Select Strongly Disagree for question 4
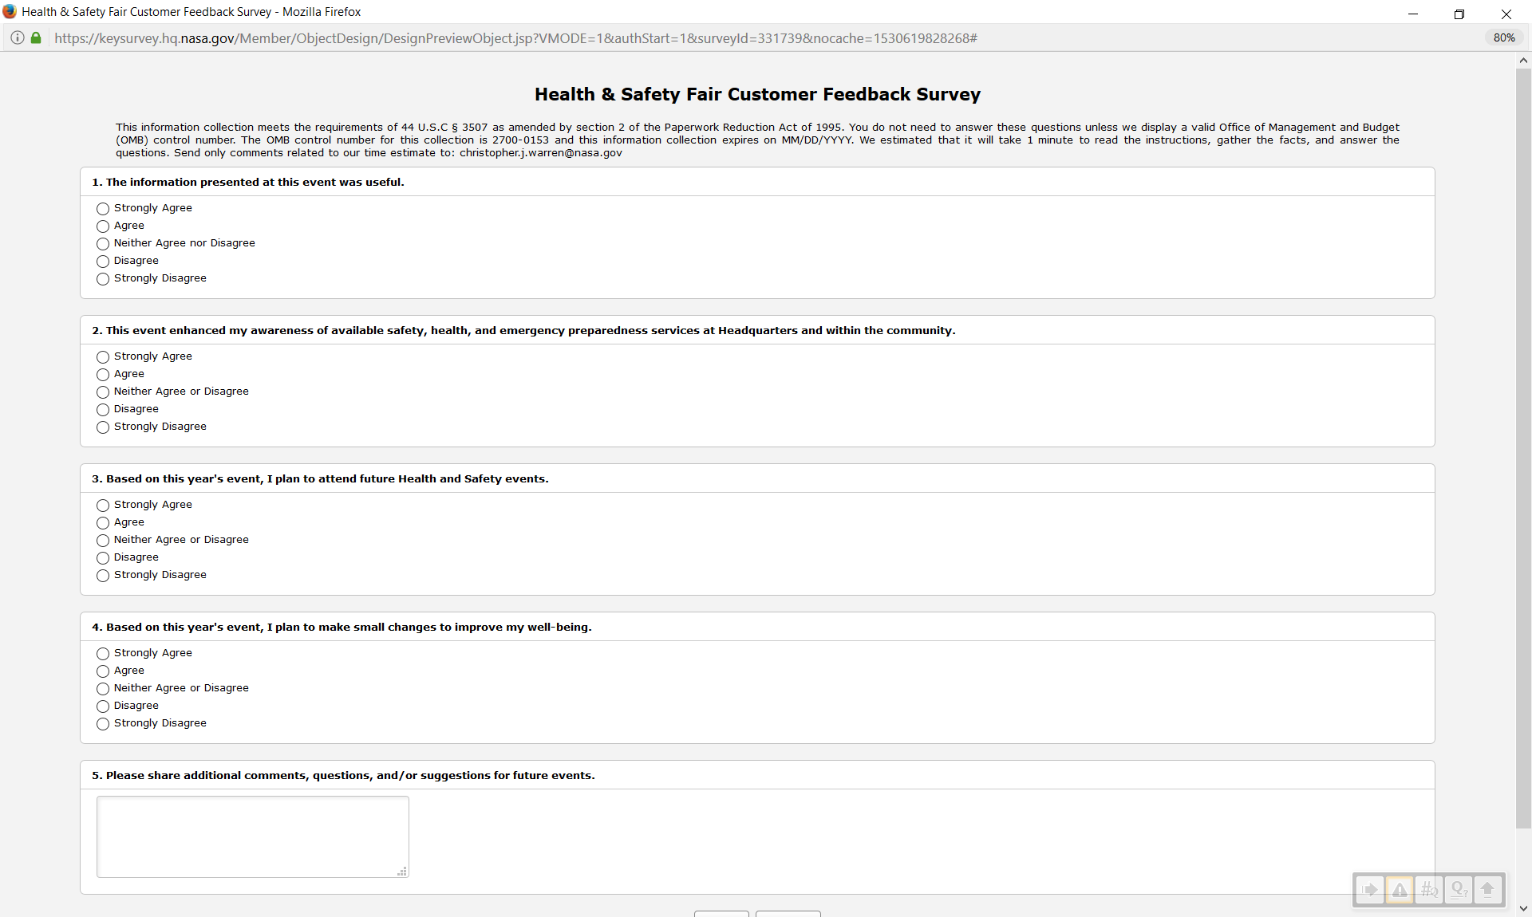Image resolution: width=1532 pixels, height=917 pixels. (x=103, y=724)
